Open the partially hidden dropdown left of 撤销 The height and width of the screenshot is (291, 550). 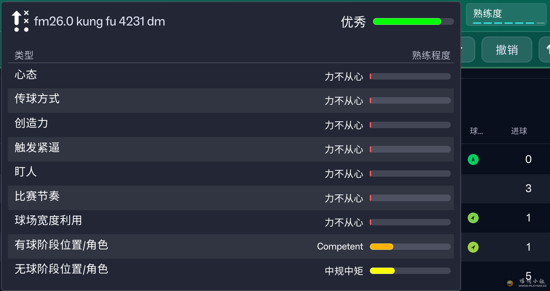[x=468, y=50]
